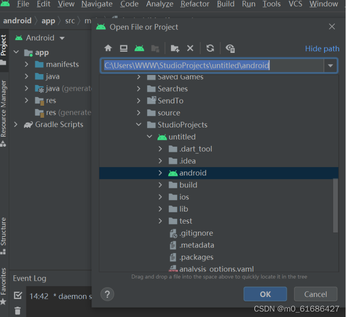
Task: Jump to Desktop directory icon
Action: click(124, 48)
